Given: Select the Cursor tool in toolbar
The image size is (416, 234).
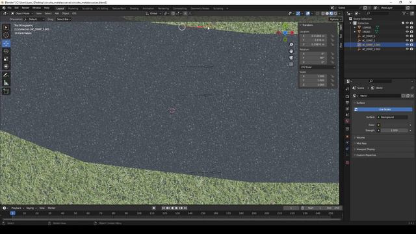Looking at the screenshot, I should click(x=6, y=35).
